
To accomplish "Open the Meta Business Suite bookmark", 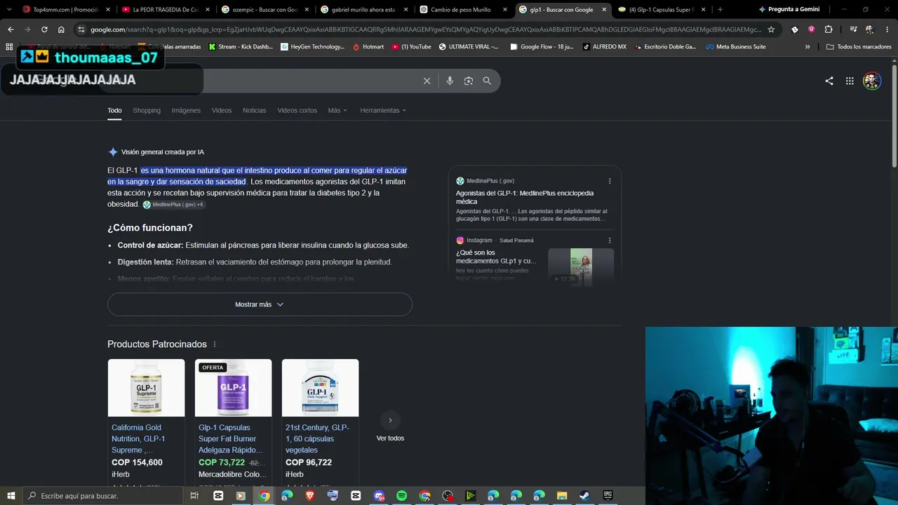I will click(x=736, y=47).
